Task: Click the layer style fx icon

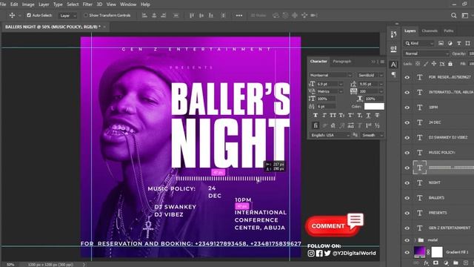Action: [426, 263]
